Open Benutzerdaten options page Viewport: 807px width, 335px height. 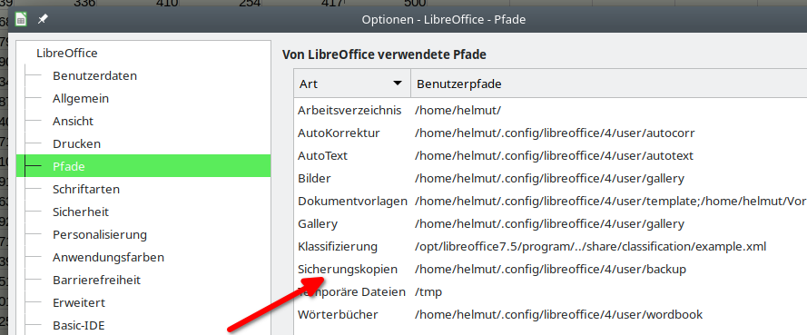pos(94,75)
